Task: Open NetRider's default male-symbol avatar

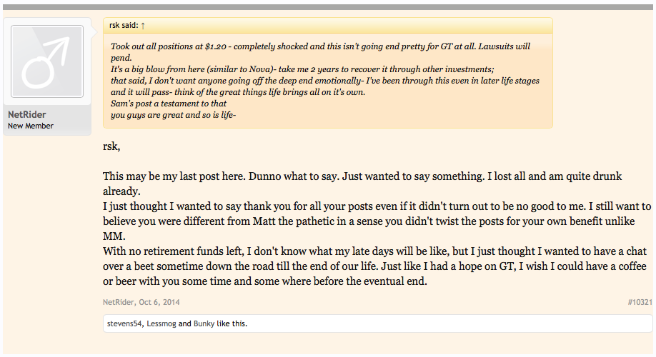Action: tap(47, 61)
